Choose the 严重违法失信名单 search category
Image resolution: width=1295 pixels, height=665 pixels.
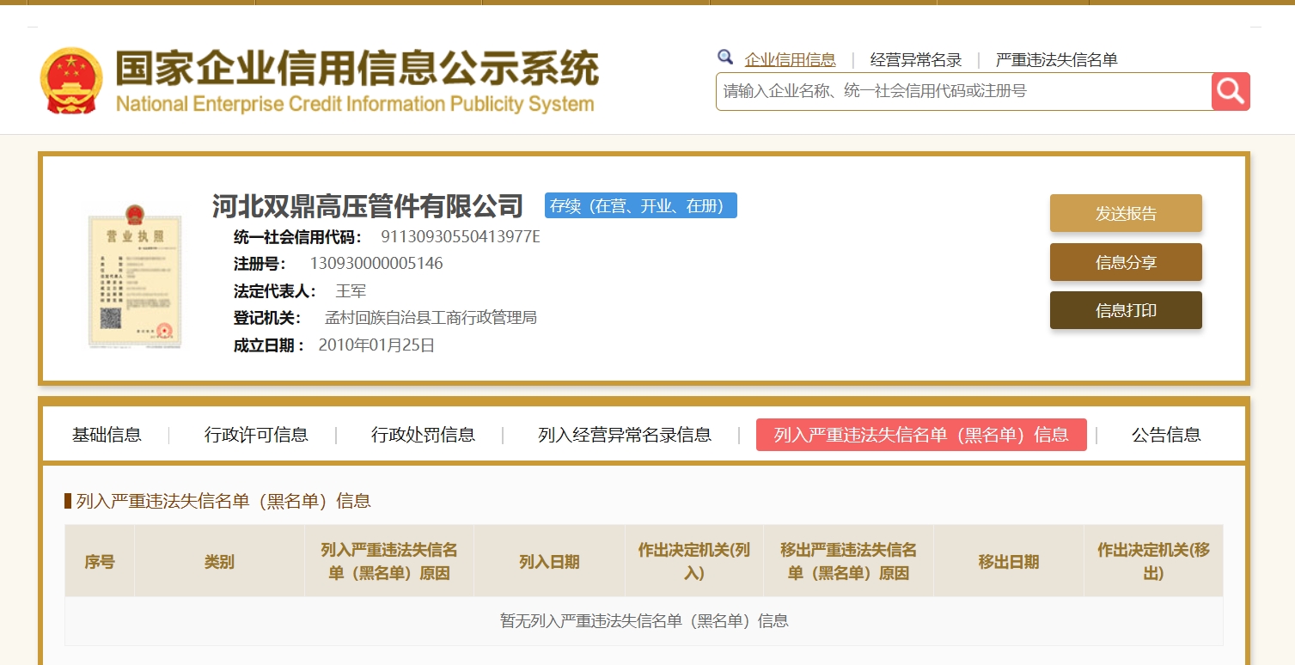click(1056, 60)
